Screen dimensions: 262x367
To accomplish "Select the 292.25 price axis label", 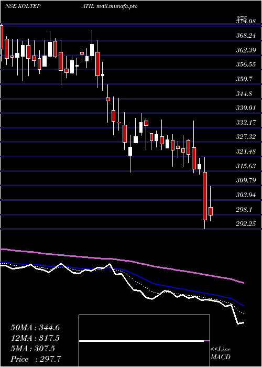I will pyautogui.click(x=246, y=224).
